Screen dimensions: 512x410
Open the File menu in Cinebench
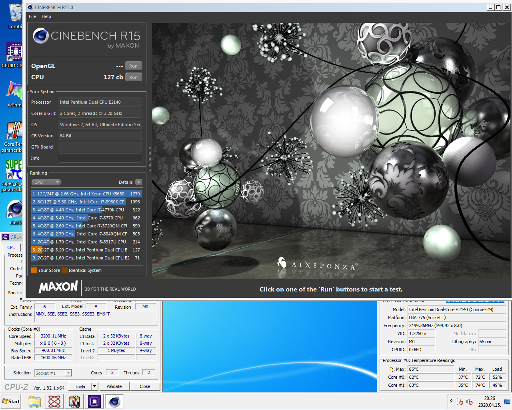[x=32, y=16]
